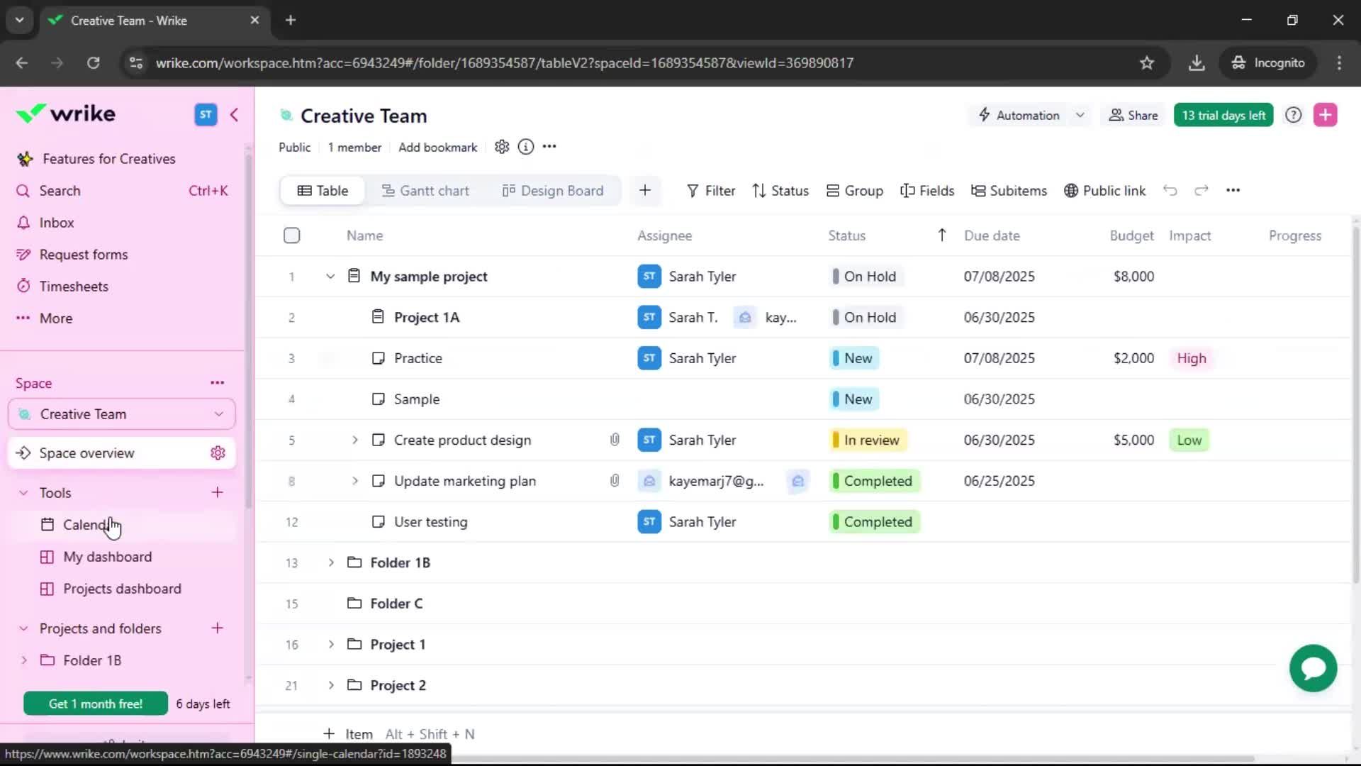Click the sort ascending arrow in Status column
Viewport: 1361px width, 766px height.
point(942,235)
